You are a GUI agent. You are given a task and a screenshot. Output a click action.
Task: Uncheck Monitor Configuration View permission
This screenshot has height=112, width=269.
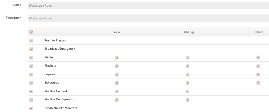pos(117,100)
